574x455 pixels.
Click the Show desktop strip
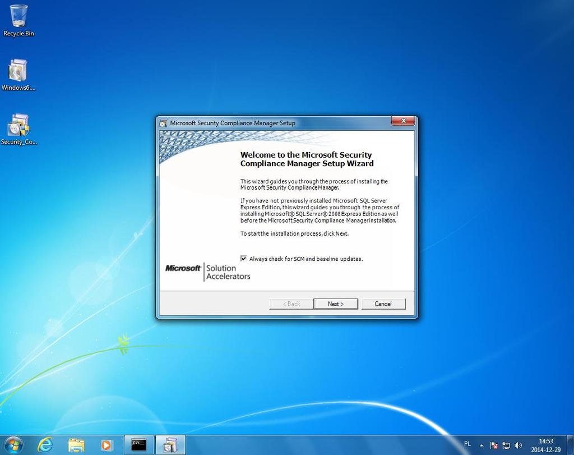(570, 445)
